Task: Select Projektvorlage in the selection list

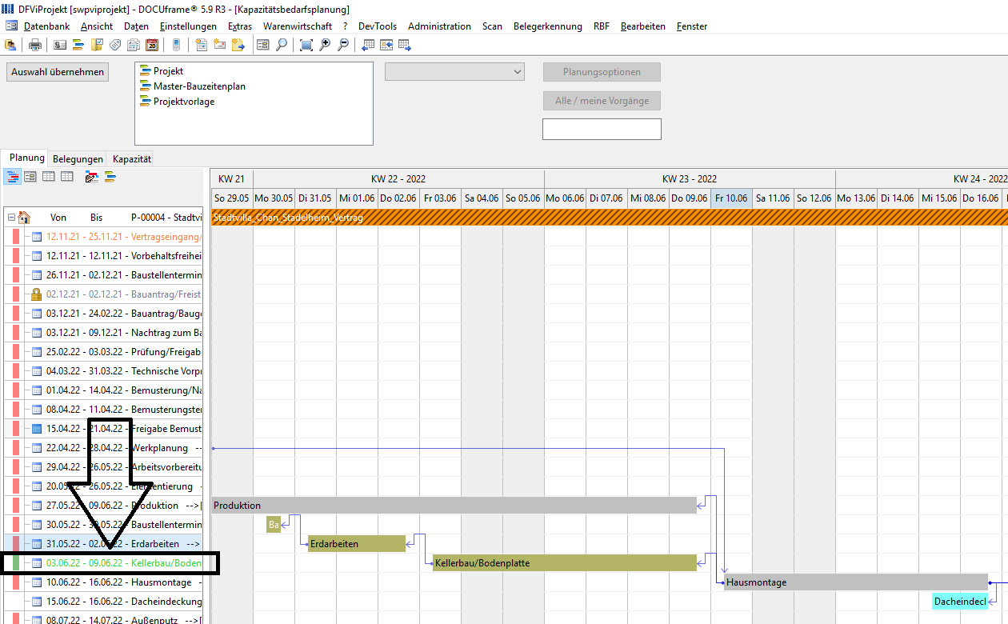Action: click(x=184, y=102)
